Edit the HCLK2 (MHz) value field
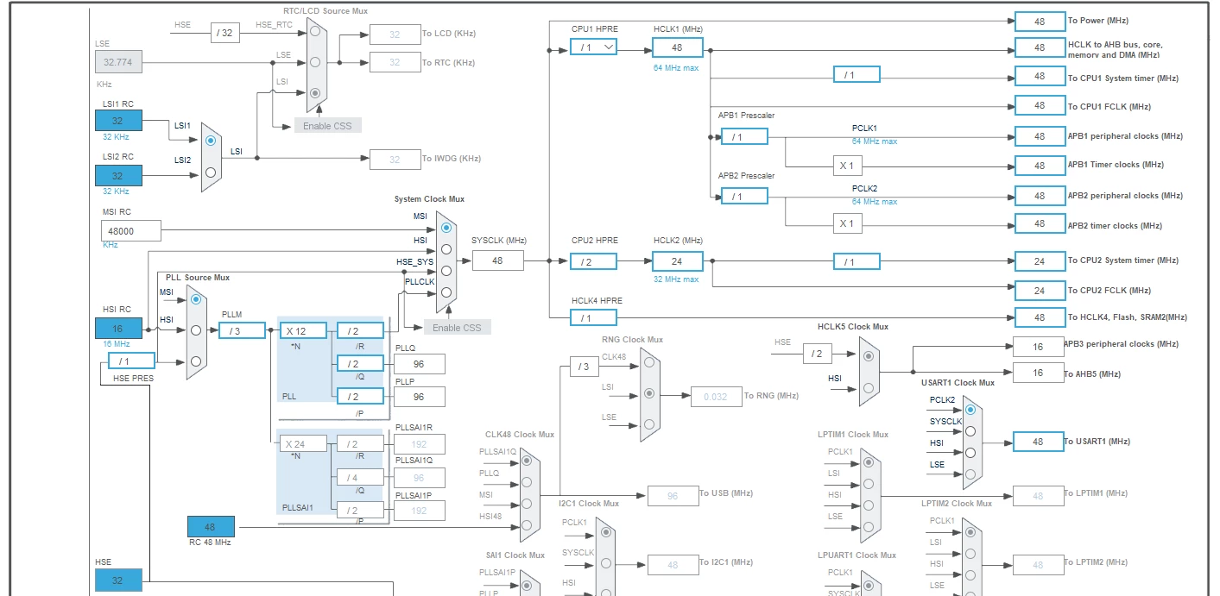 pyautogui.click(x=677, y=261)
